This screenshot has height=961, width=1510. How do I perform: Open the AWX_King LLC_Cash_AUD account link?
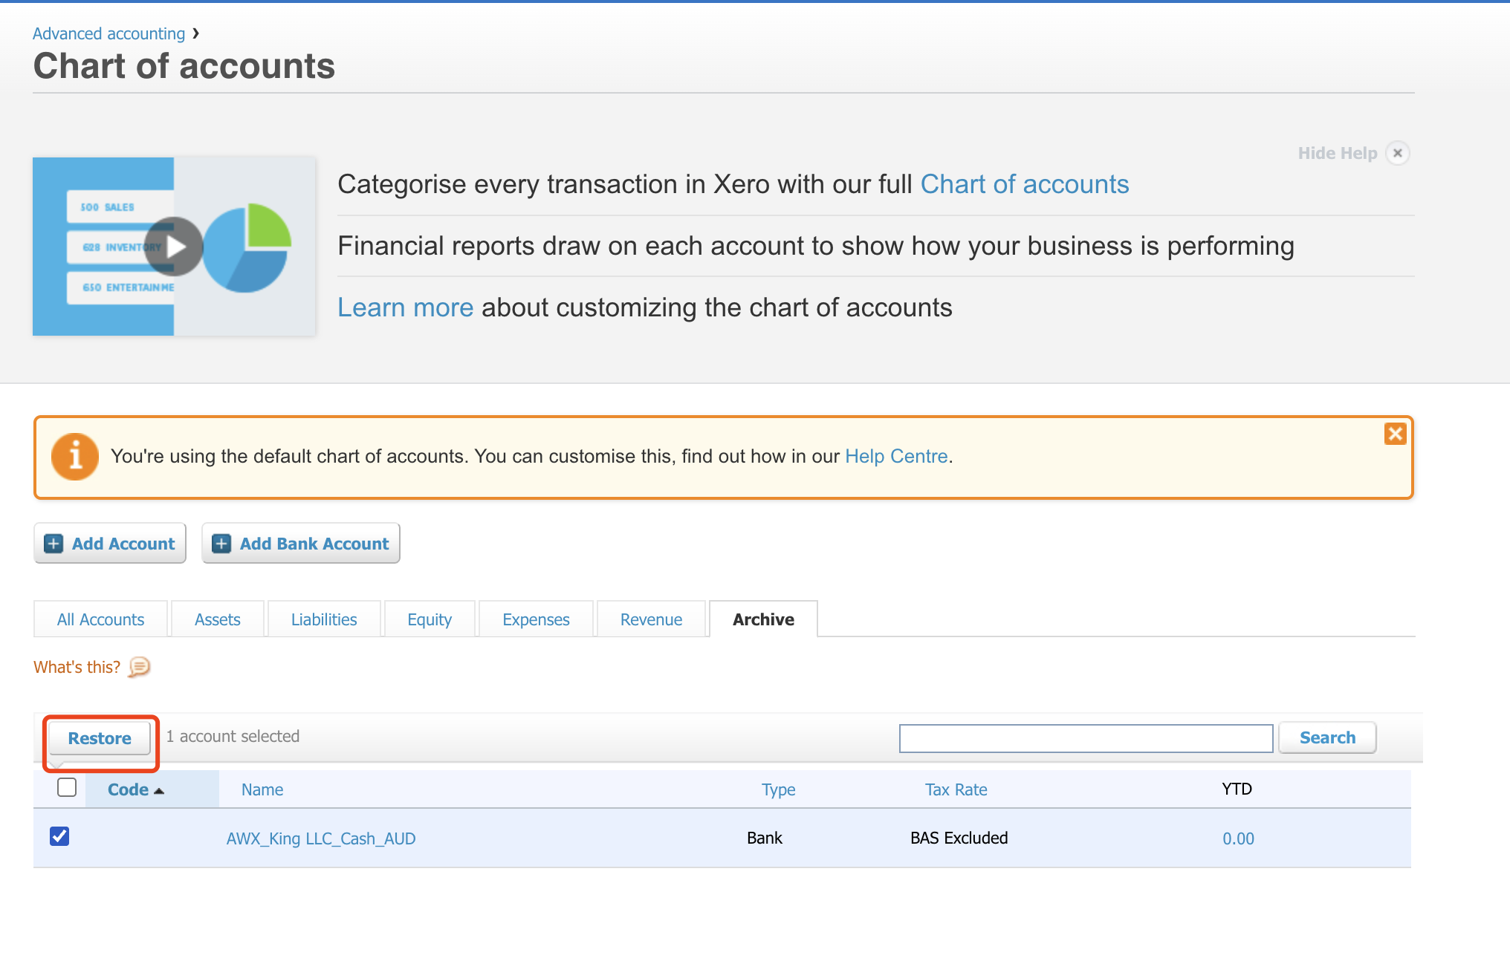click(321, 838)
